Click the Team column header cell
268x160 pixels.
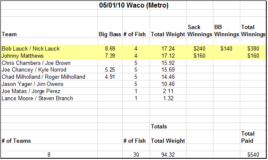click(x=49, y=27)
